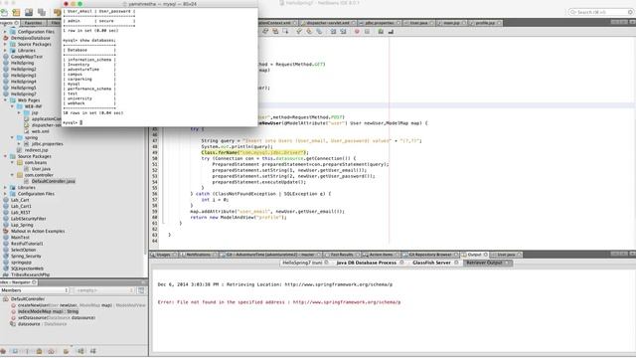Collapse the spring folder node
This screenshot has height=358, width=636.
[13, 137]
